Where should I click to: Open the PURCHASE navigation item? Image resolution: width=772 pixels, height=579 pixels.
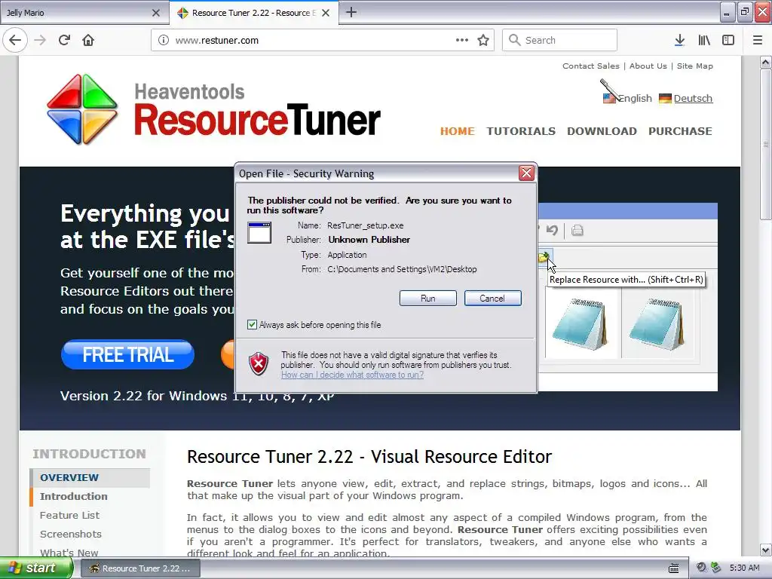coord(680,131)
